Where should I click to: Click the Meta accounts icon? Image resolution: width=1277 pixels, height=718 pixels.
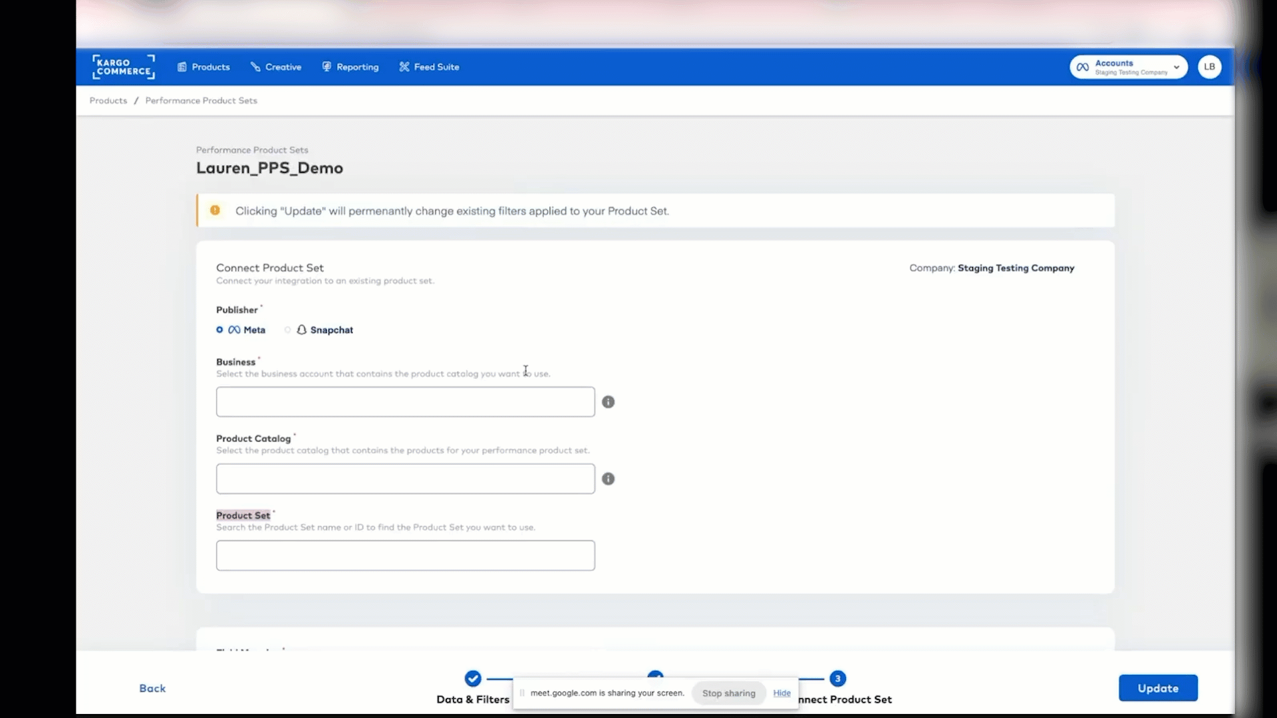click(1083, 66)
